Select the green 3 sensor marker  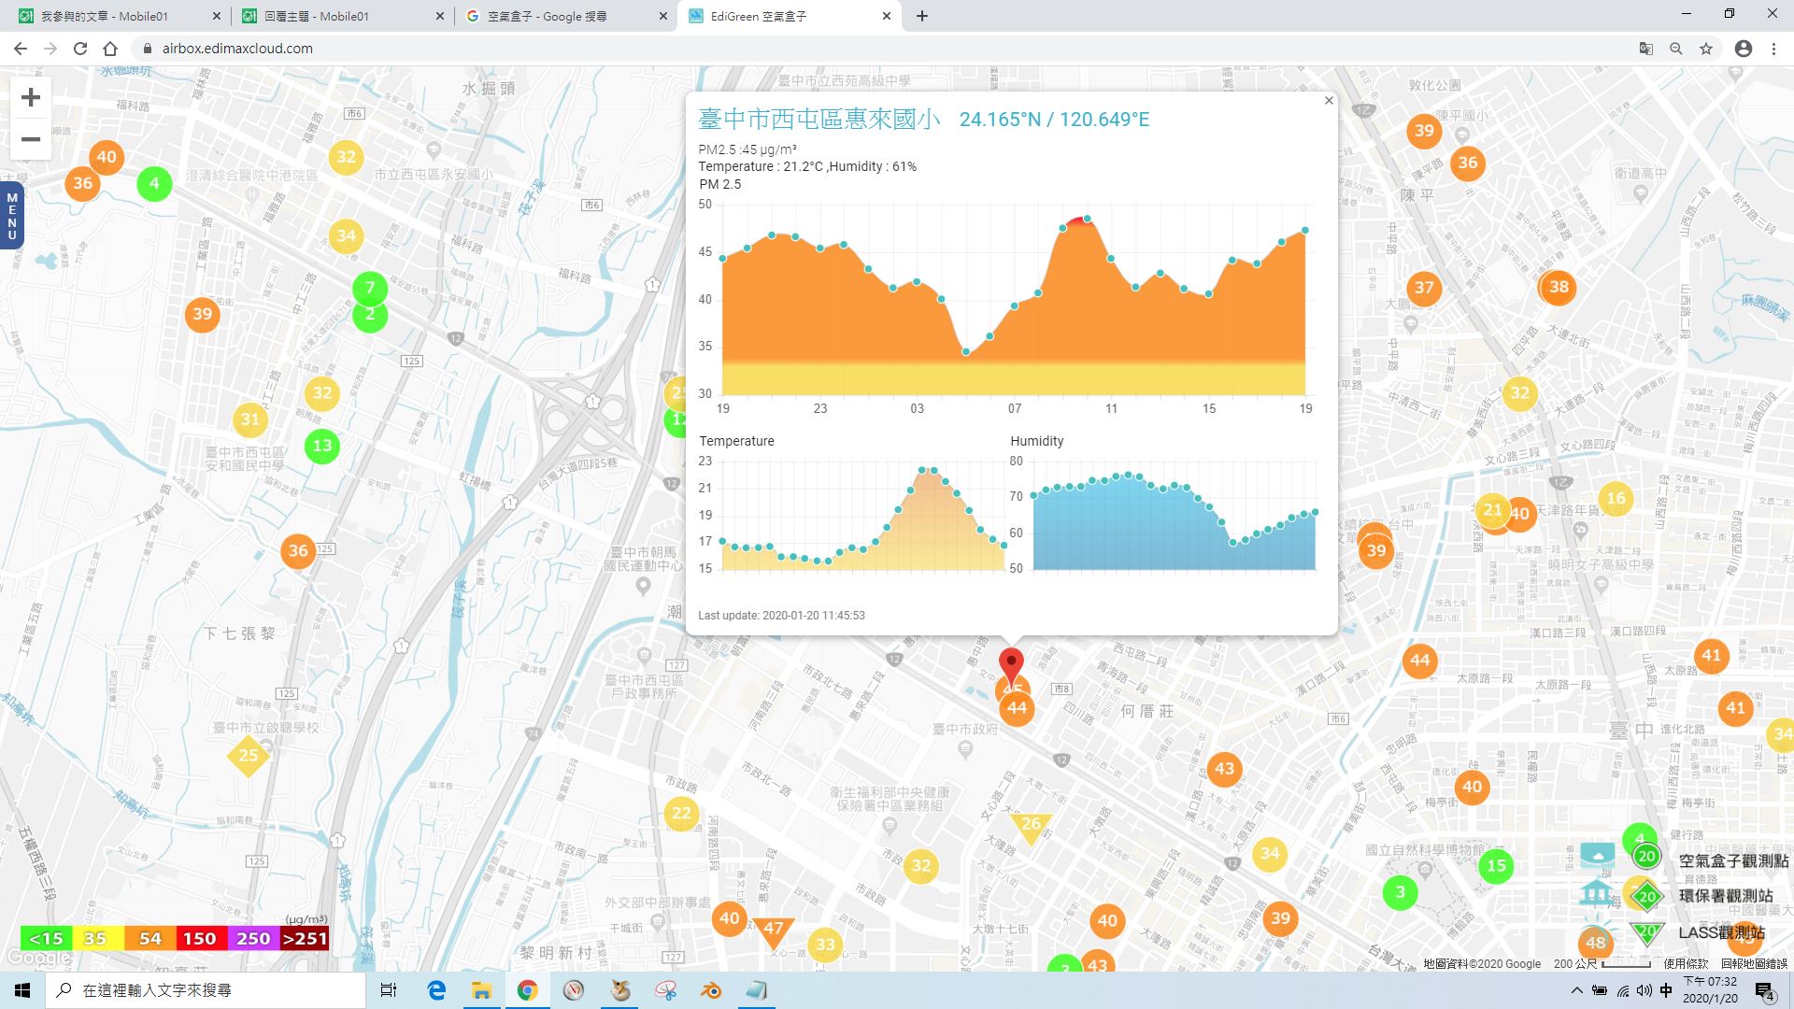click(1400, 891)
